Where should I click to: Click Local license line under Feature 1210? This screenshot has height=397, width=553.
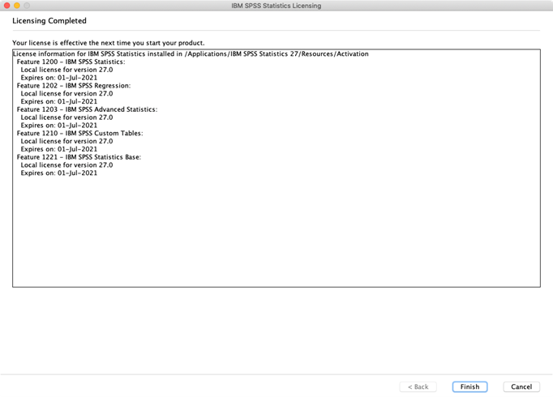pyautogui.click(x=66, y=141)
